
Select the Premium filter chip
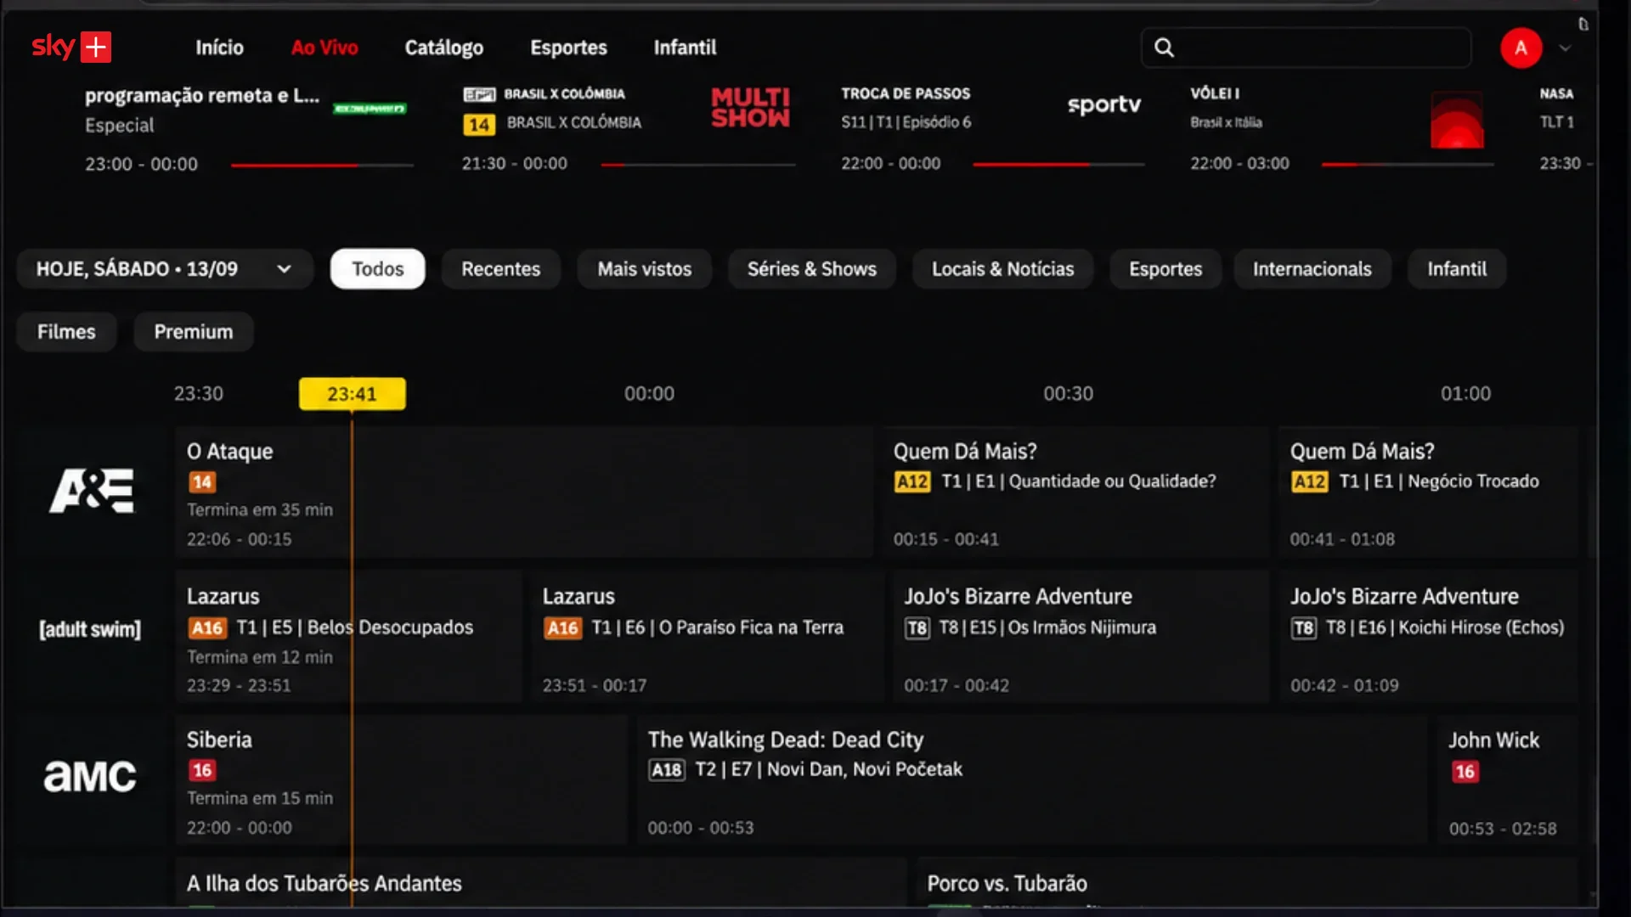click(194, 332)
